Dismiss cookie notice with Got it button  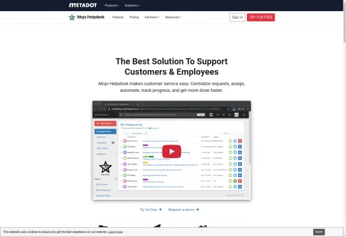[x=319, y=232]
